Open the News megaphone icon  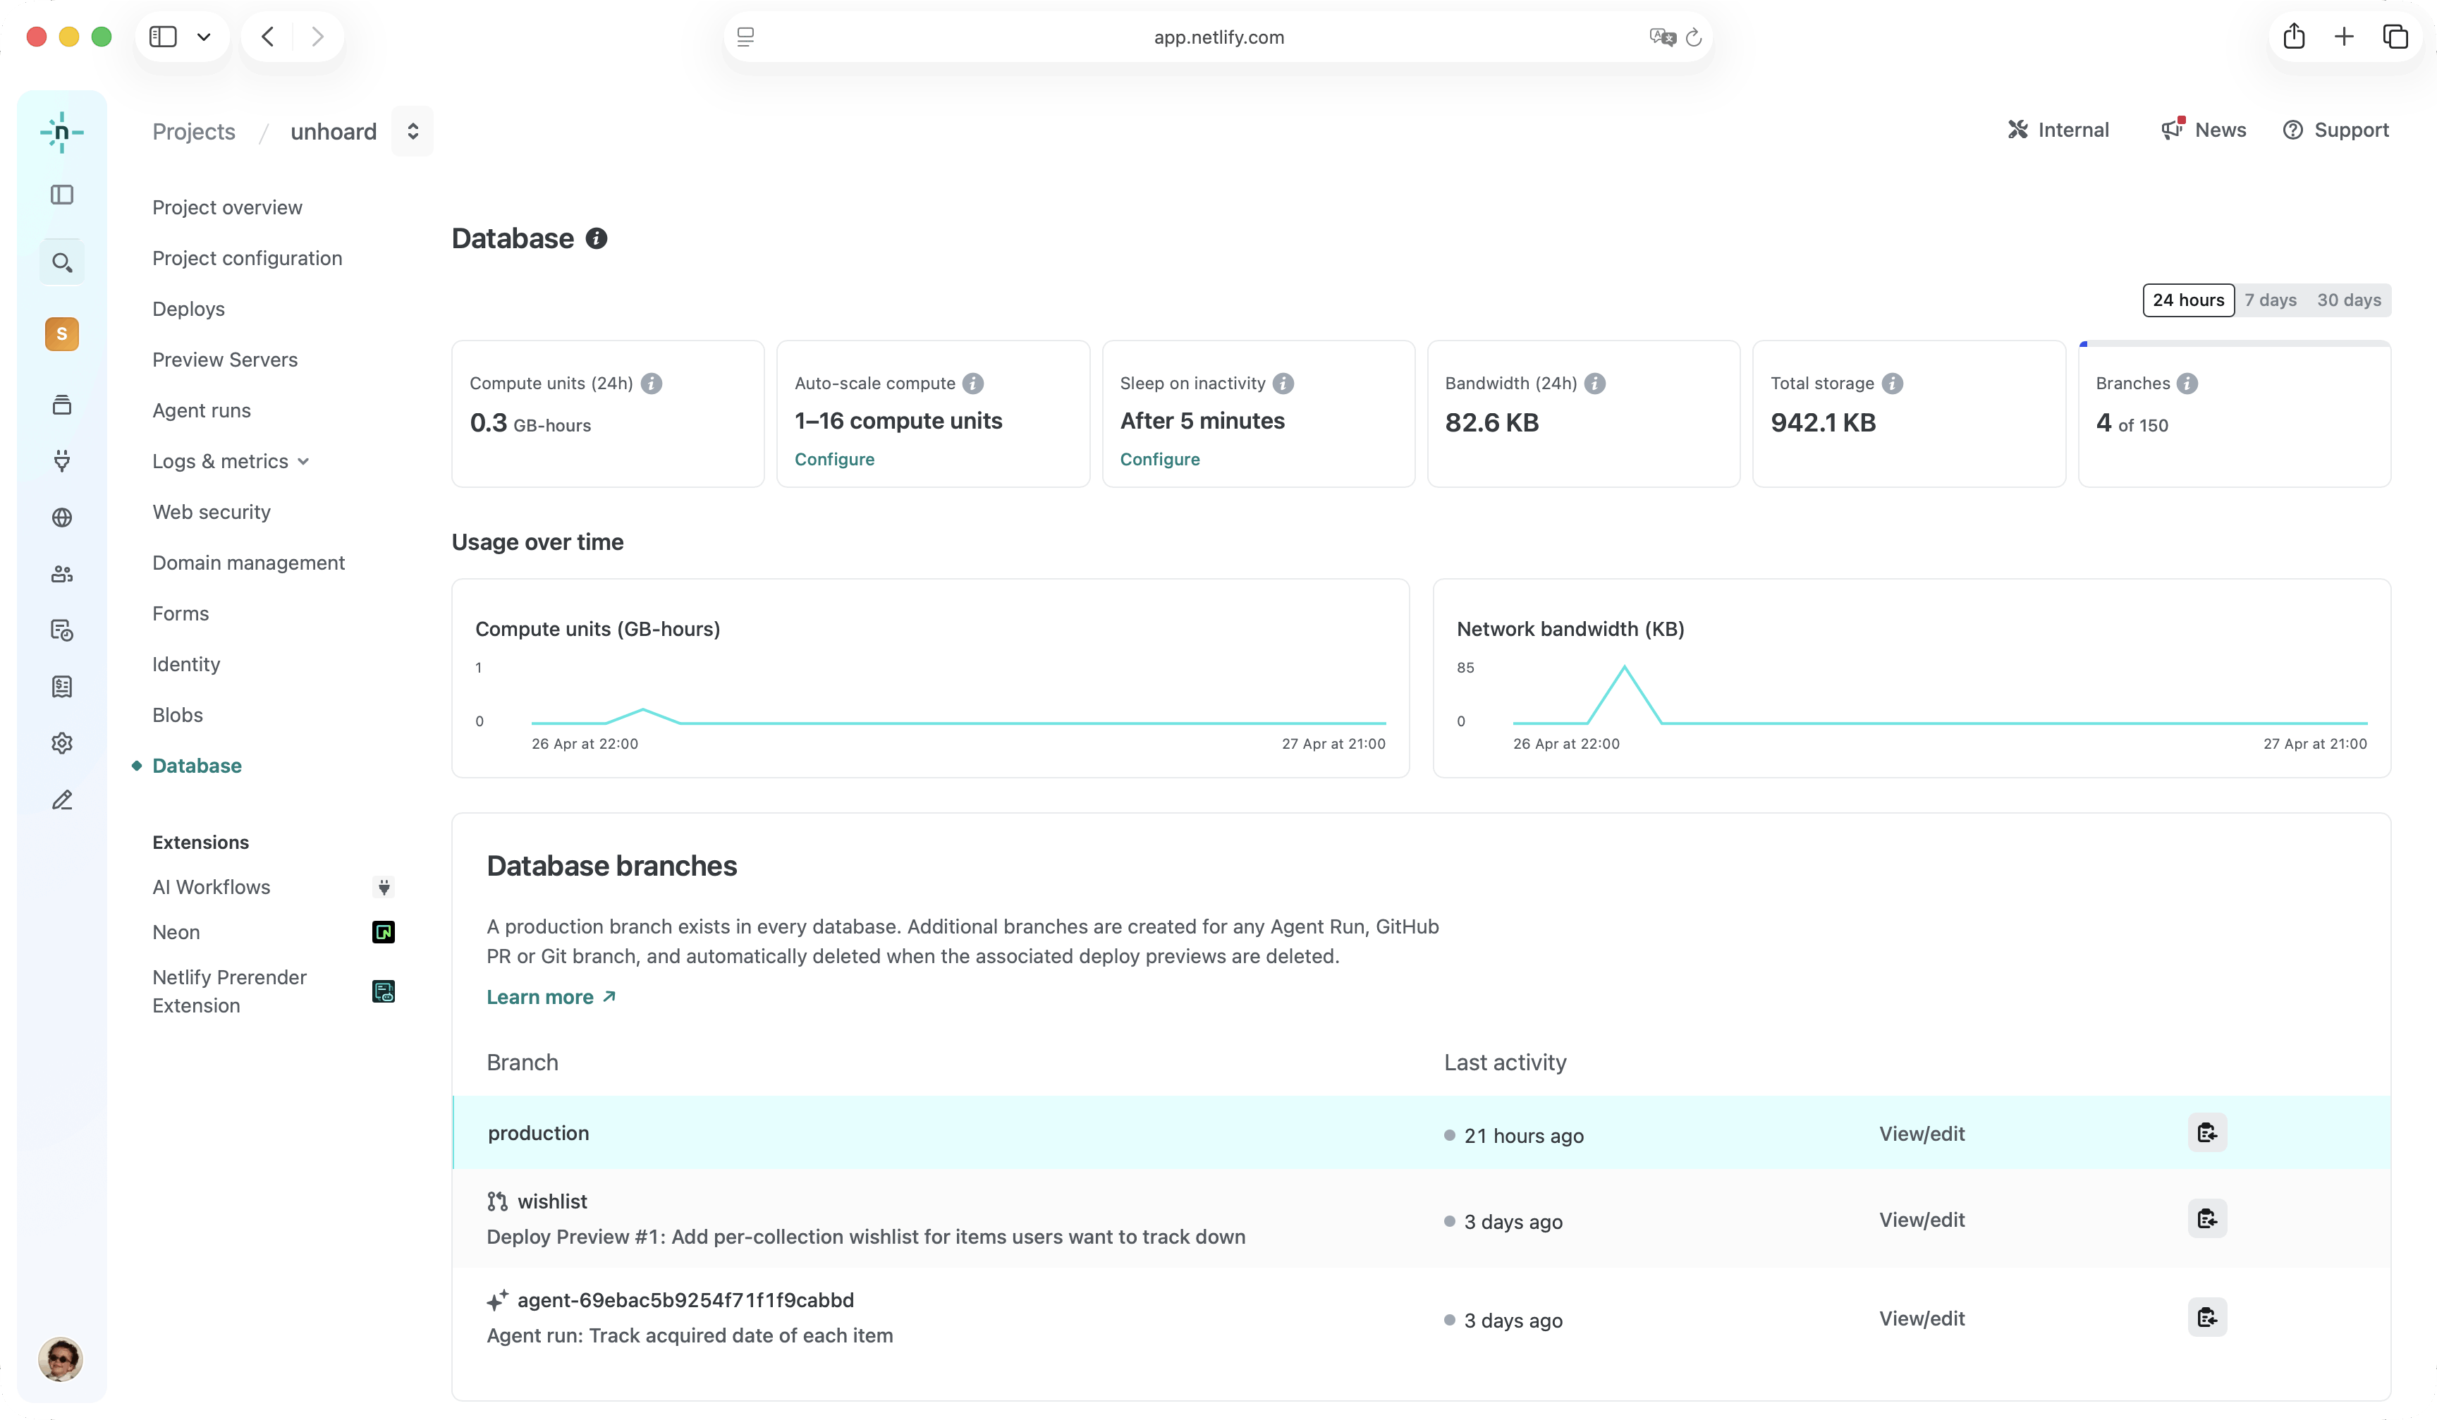click(2173, 130)
